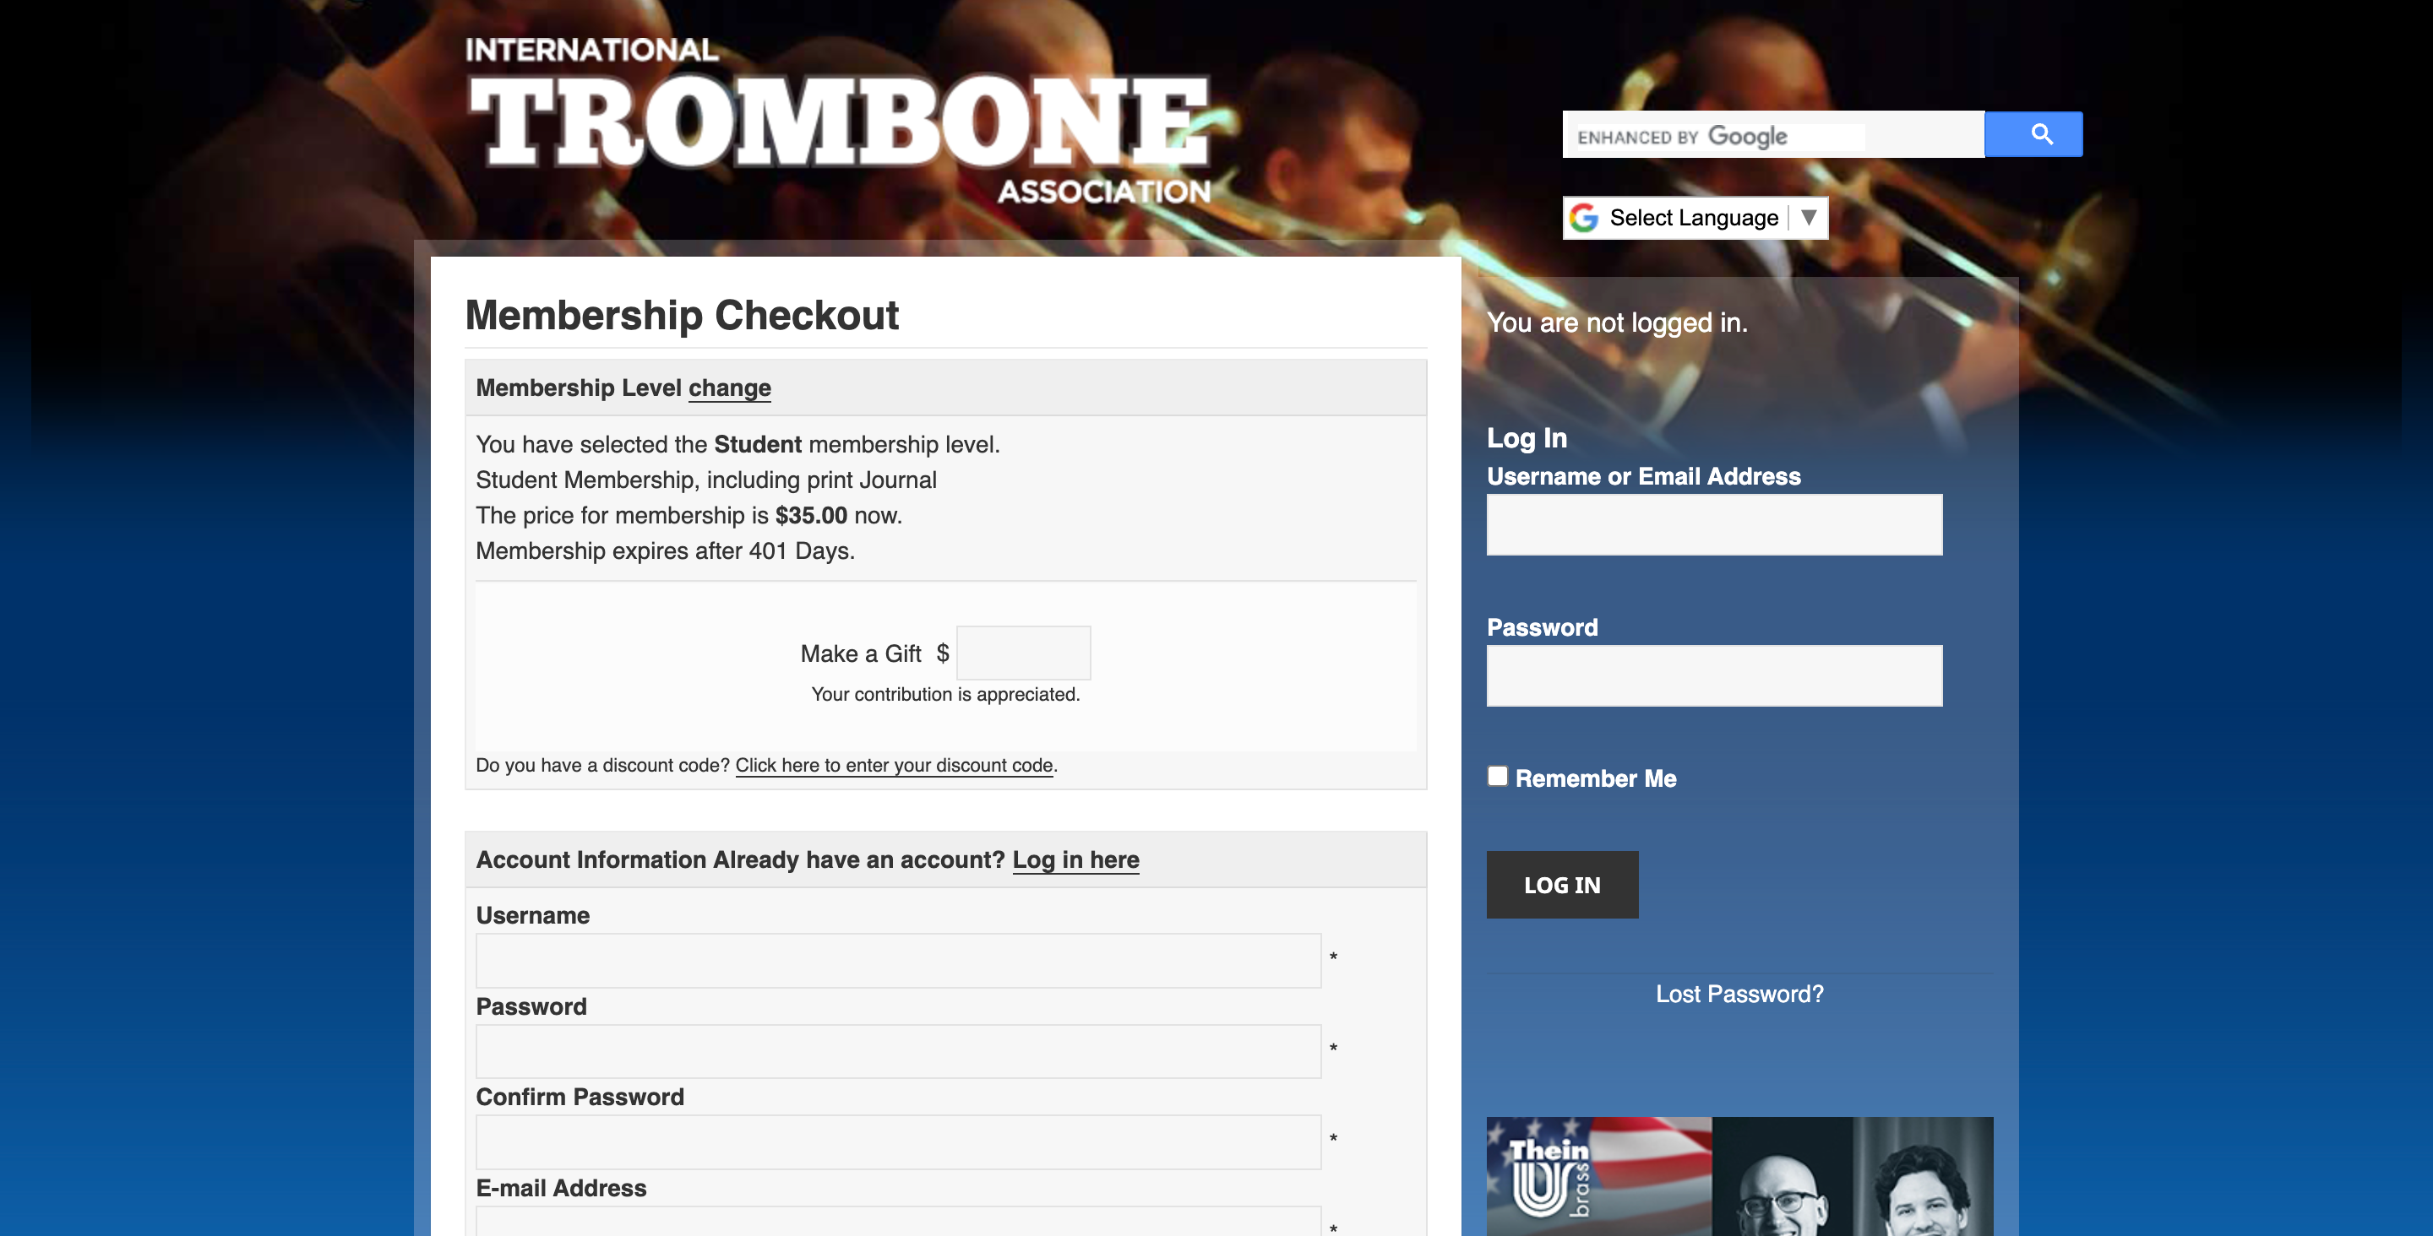Click change membership level link
Screen dimensions: 2433x1236
728,387
